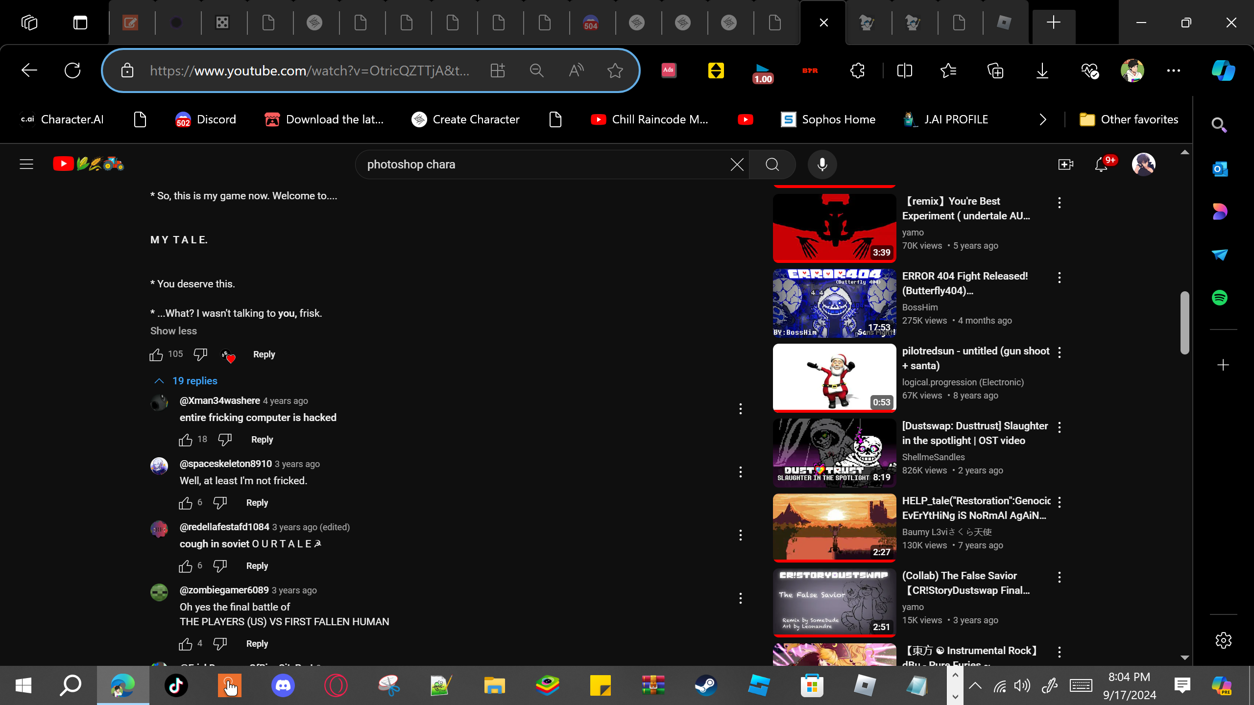This screenshot has width=1254, height=705.
Task: Open the Discord bookmark
Action: [206, 119]
